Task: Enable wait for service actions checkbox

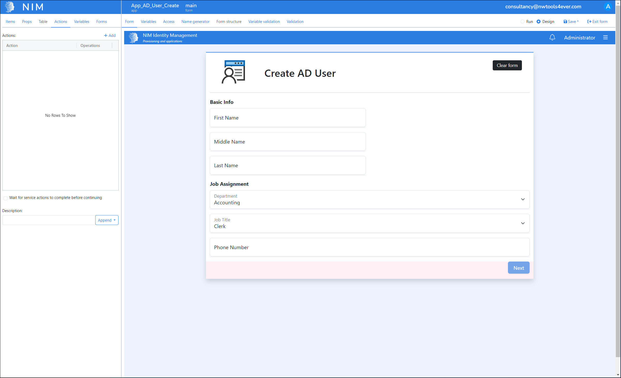Action: (5, 198)
